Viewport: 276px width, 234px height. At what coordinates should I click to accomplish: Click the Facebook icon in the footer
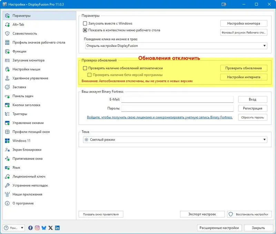pos(30,228)
